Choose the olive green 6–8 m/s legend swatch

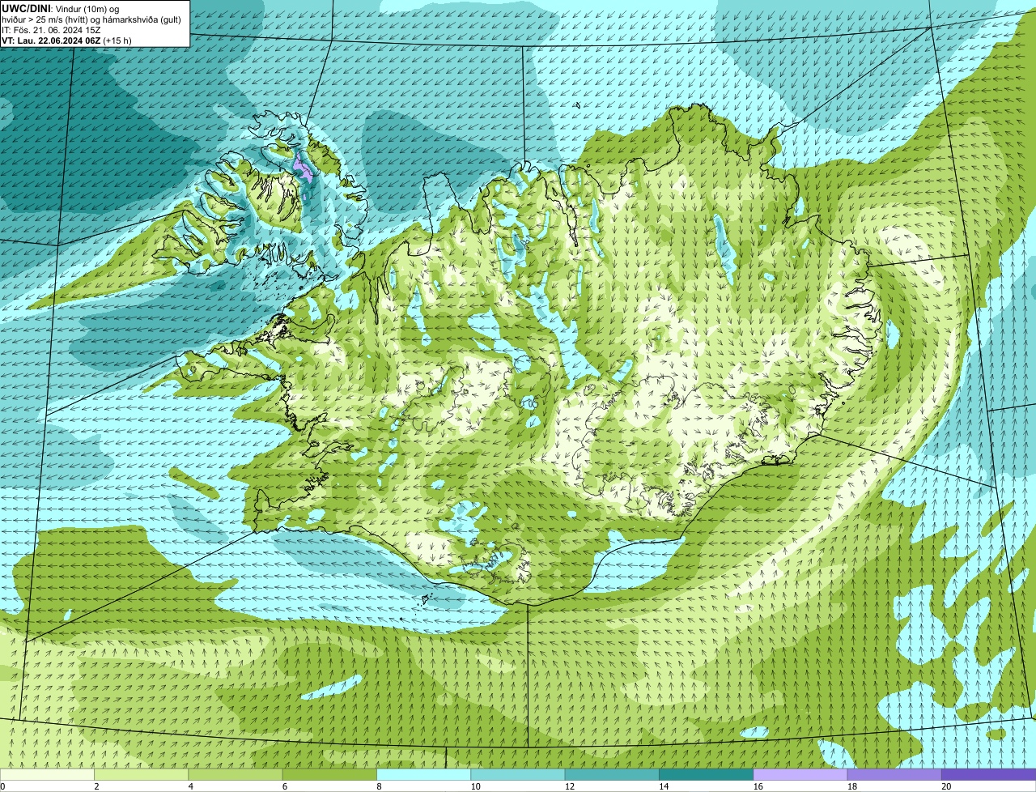(x=329, y=775)
